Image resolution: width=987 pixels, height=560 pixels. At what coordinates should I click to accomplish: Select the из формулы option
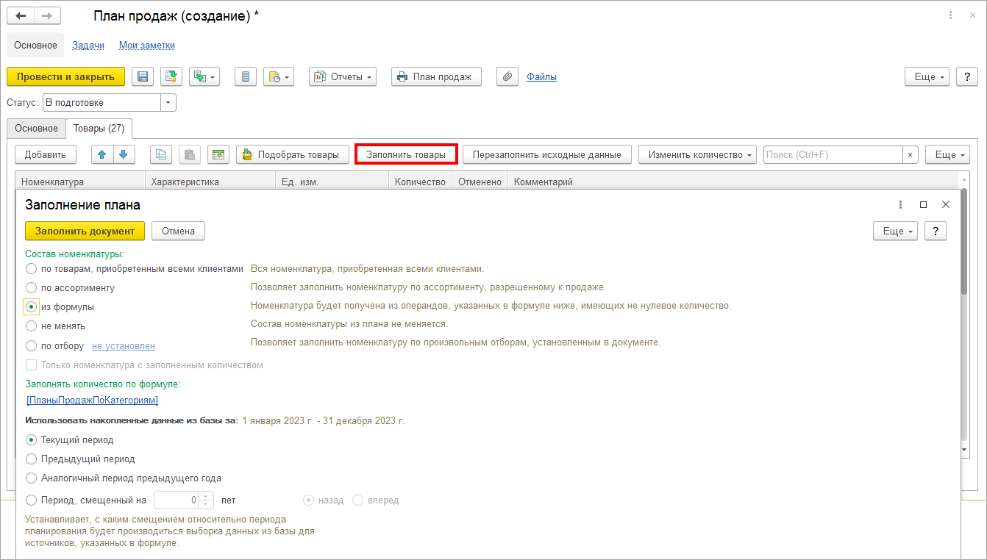pyautogui.click(x=60, y=307)
